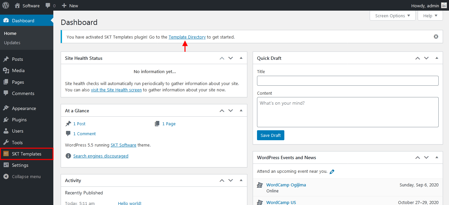
Task: Open the Software site home icon
Action: [x=17, y=5]
